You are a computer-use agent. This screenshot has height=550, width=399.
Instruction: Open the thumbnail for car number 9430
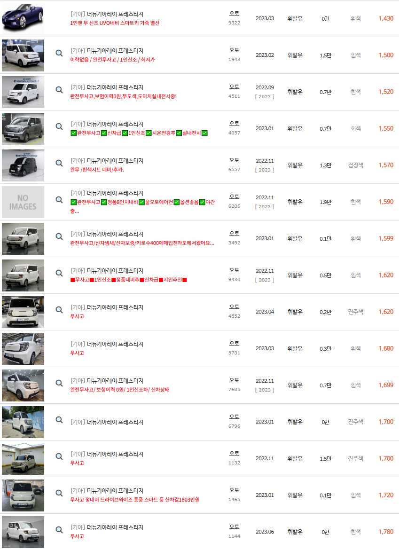click(x=23, y=275)
